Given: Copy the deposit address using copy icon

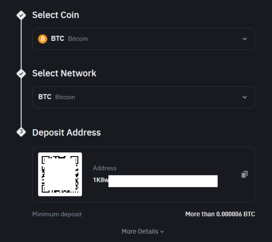Looking at the screenshot, I should 245,174.
